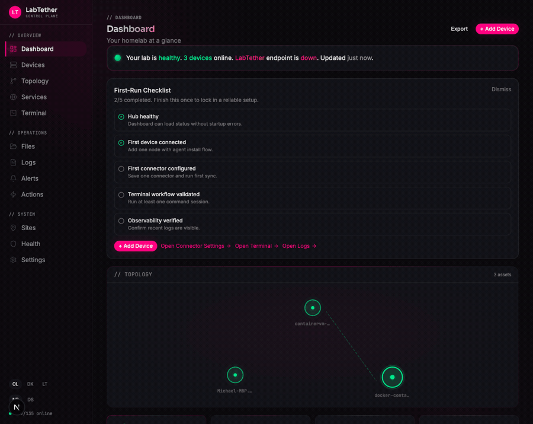Click the Files folder icon

tap(13, 146)
